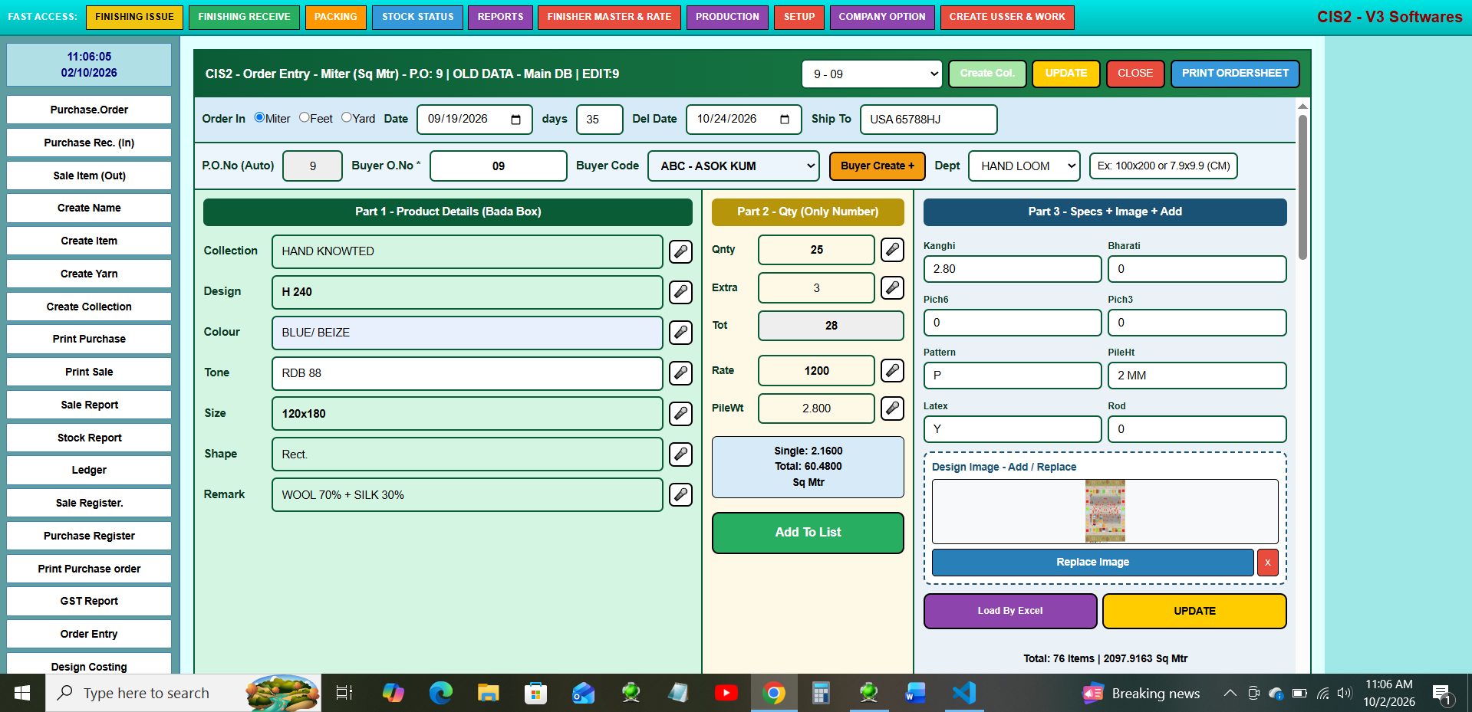Click the Replace Image button
Screen dimensions: 1472x712
(1092, 563)
